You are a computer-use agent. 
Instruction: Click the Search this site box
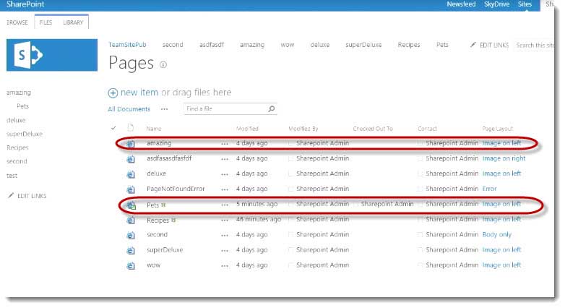tap(535, 45)
